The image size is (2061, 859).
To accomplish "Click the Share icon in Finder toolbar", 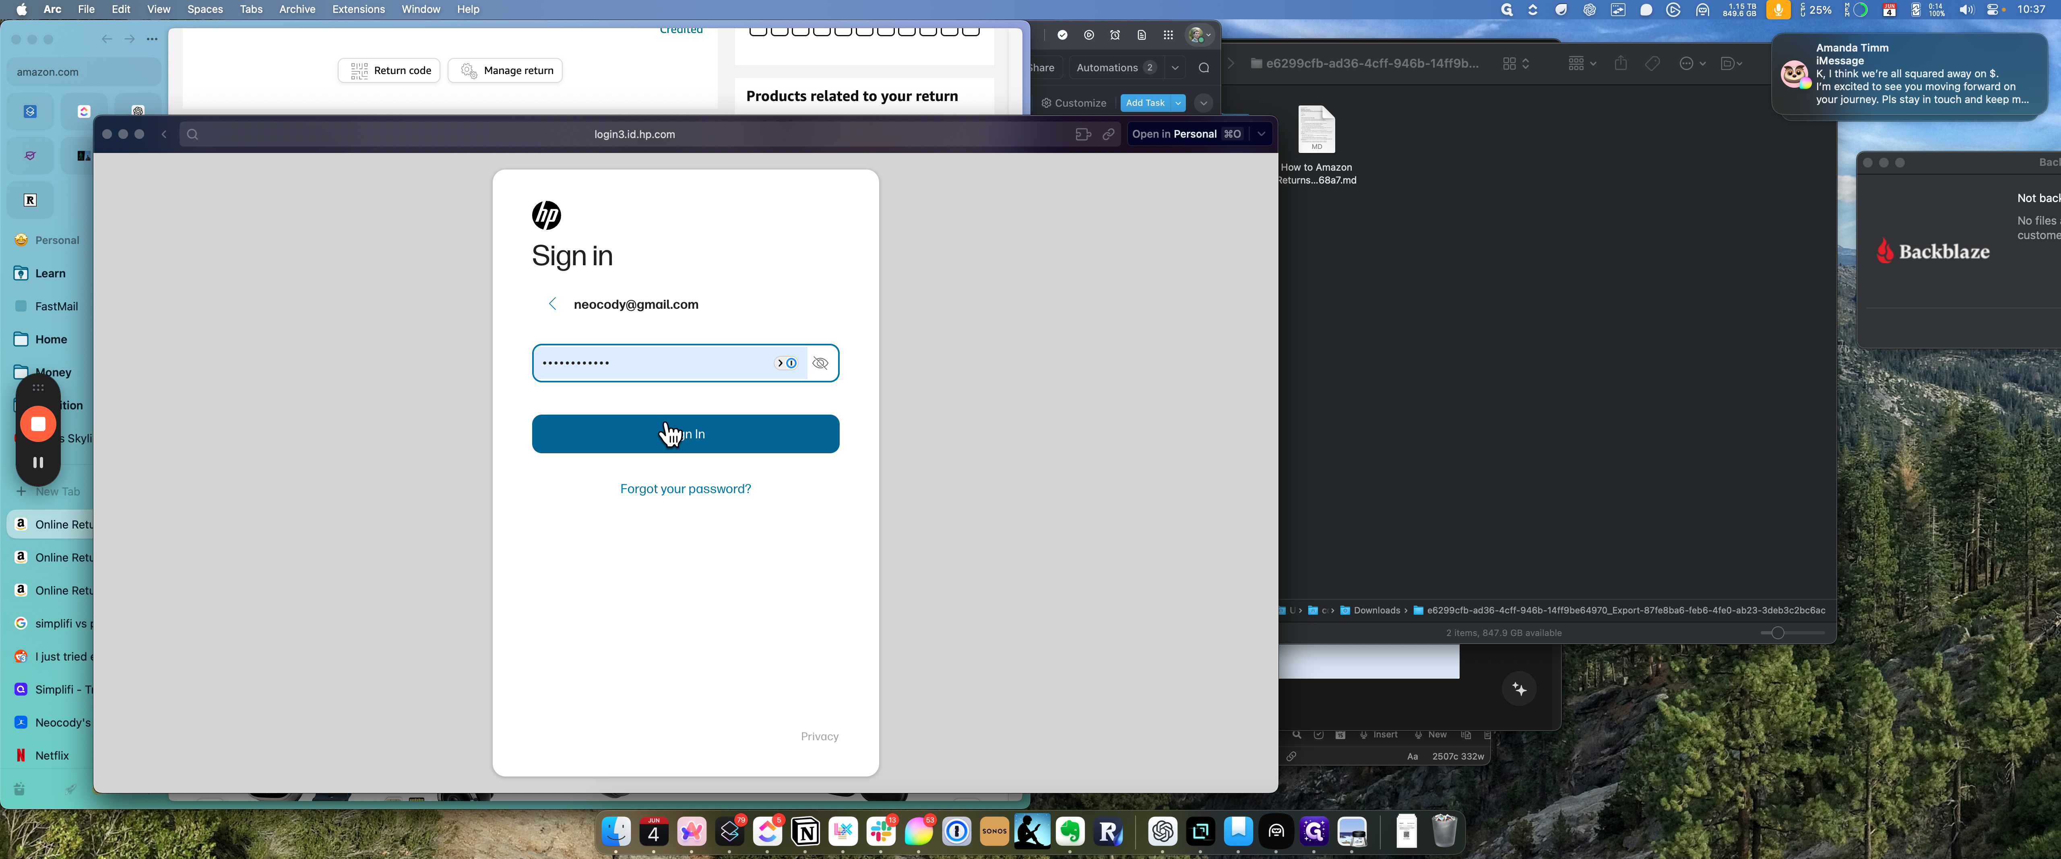I will [x=1620, y=64].
